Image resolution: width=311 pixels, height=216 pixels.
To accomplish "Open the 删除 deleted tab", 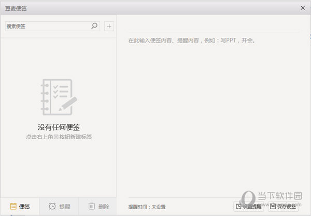I will coord(98,206).
